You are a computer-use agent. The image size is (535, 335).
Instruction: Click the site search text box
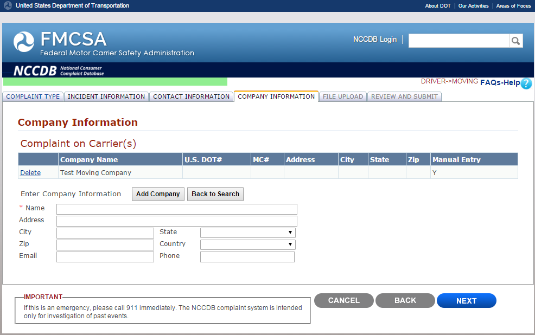pos(459,41)
